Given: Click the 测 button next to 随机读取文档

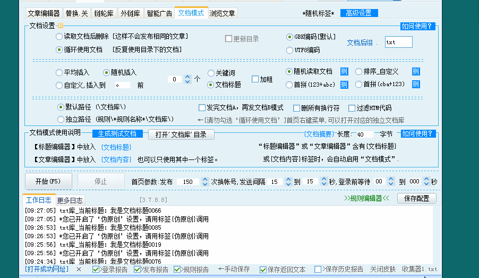Looking at the screenshot, I should (344, 71).
